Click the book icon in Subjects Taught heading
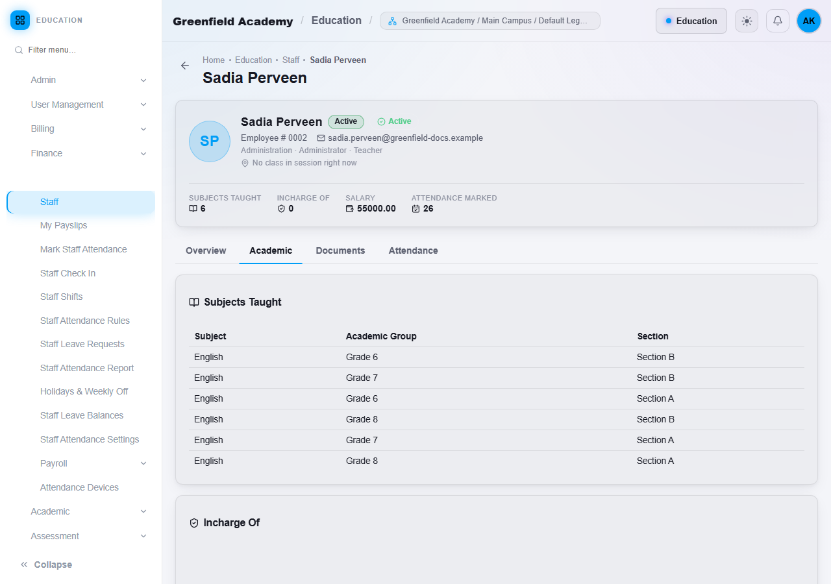Viewport: 831px width, 584px height. (194, 302)
